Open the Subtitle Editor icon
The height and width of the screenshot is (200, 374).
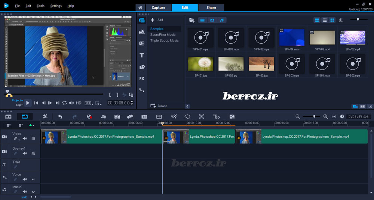144,117
